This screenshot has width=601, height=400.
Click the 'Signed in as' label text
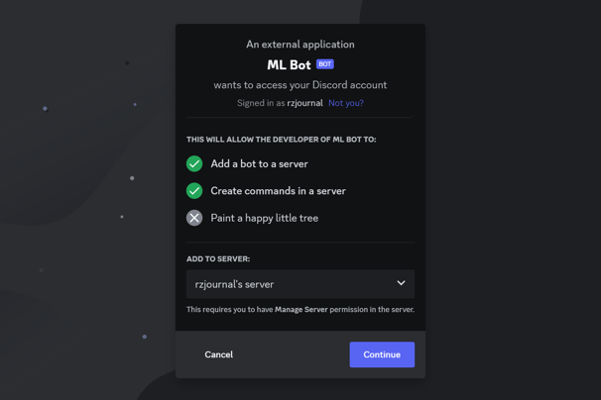(261, 103)
